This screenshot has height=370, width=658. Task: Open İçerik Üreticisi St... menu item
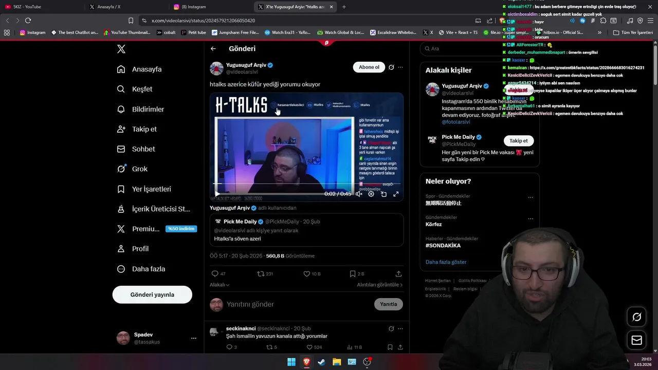(153, 209)
